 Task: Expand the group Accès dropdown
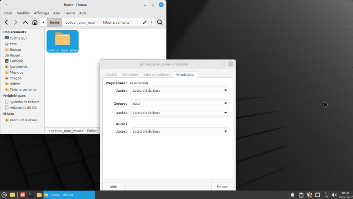(x=180, y=113)
